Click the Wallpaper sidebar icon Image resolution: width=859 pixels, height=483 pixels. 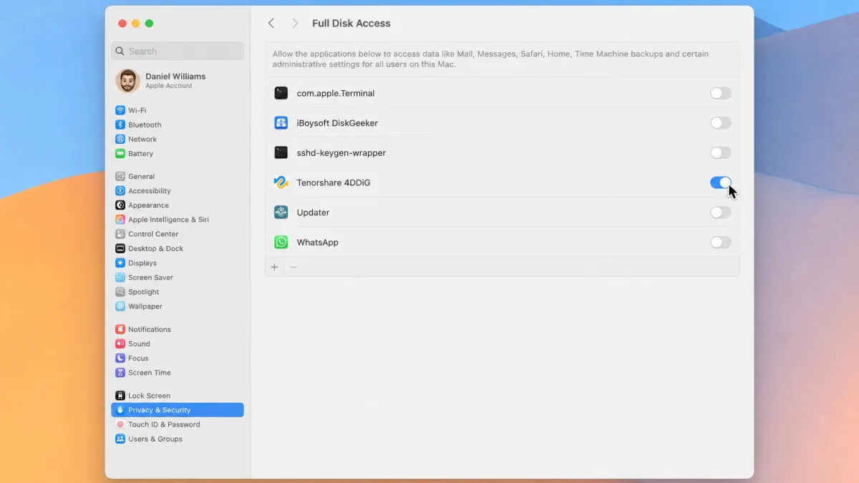pos(120,306)
